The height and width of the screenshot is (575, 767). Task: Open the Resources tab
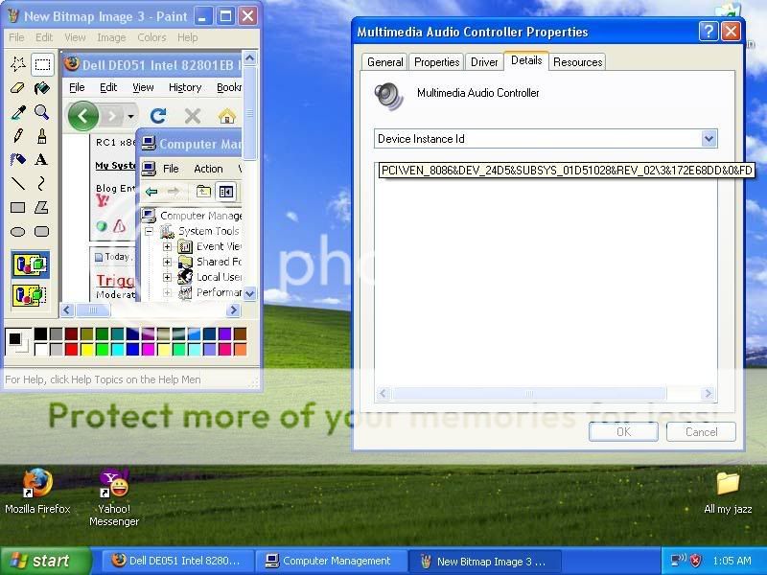pos(577,62)
